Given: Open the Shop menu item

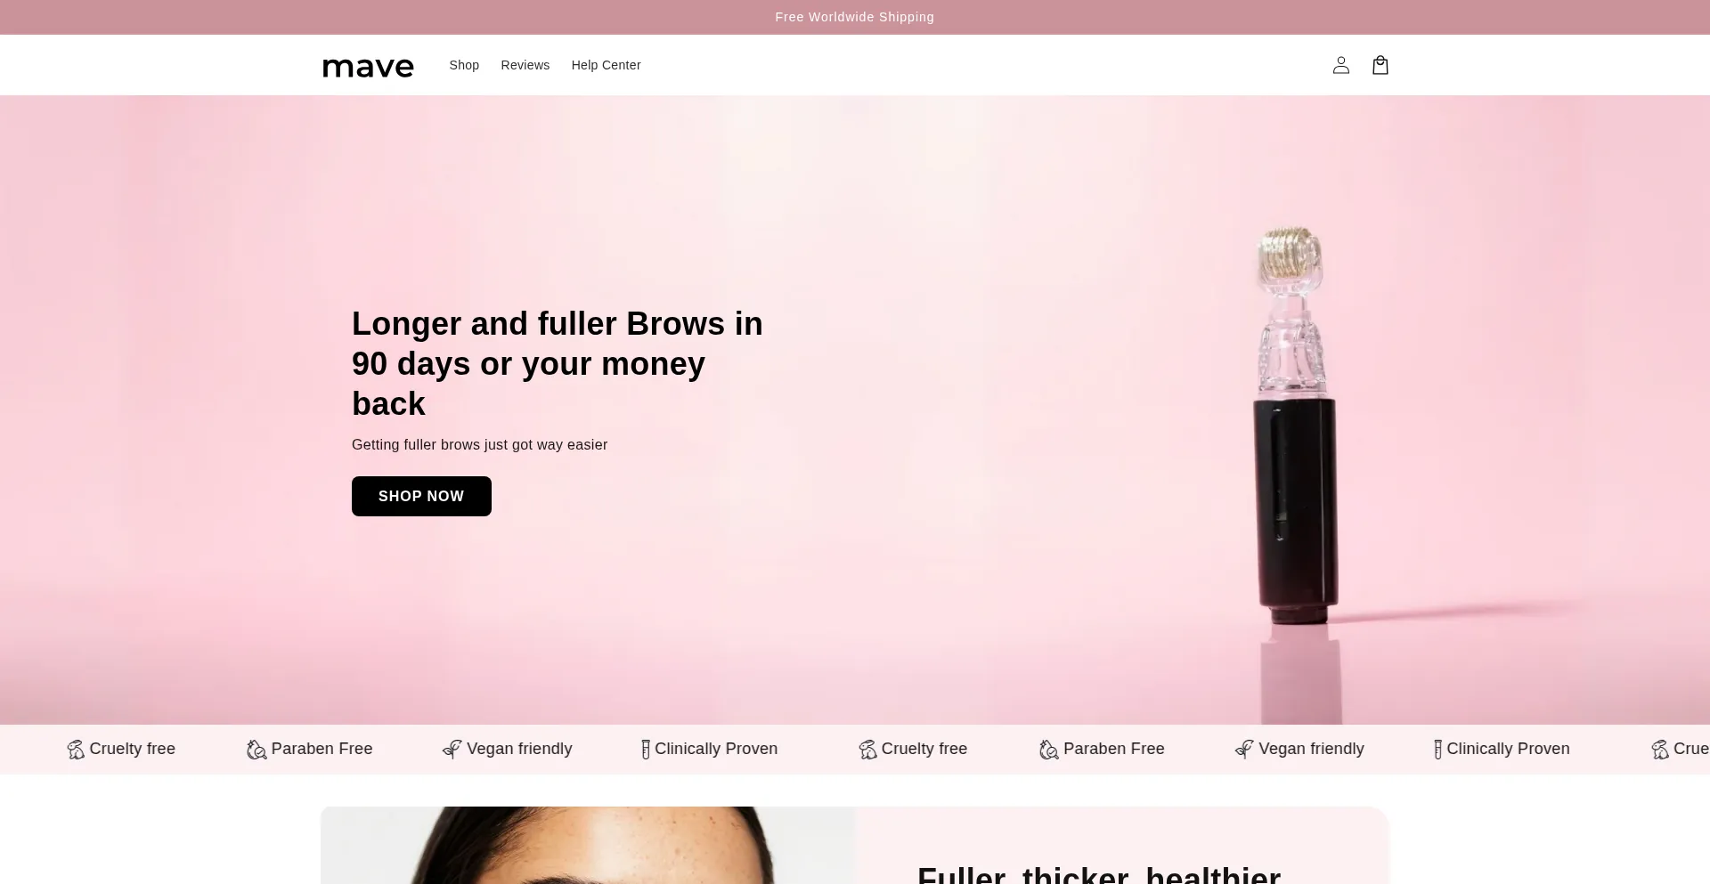Looking at the screenshot, I should (x=464, y=65).
